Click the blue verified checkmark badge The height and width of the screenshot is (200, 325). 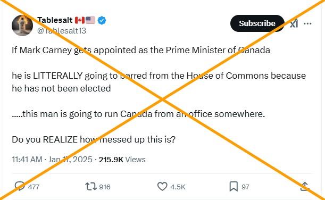pos(102,20)
